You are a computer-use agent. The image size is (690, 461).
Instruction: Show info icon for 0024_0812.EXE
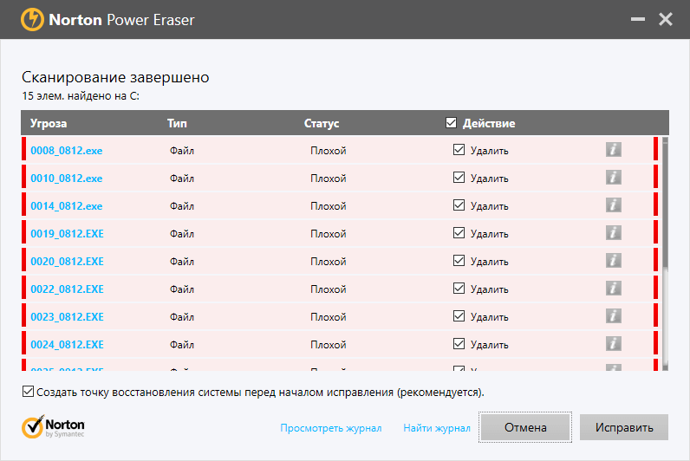pos(614,344)
